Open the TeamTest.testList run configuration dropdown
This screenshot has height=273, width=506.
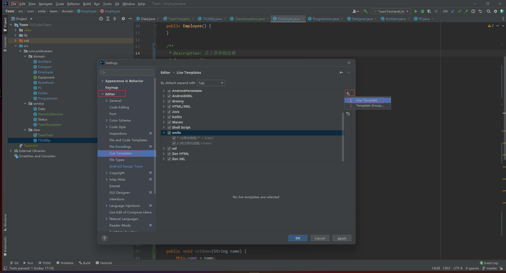[391, 11]
